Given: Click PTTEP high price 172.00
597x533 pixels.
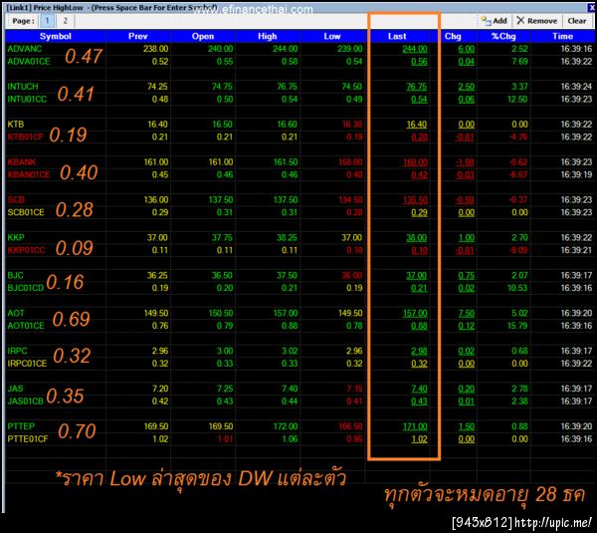Looking at the screenshot, I should coord(286,426).
